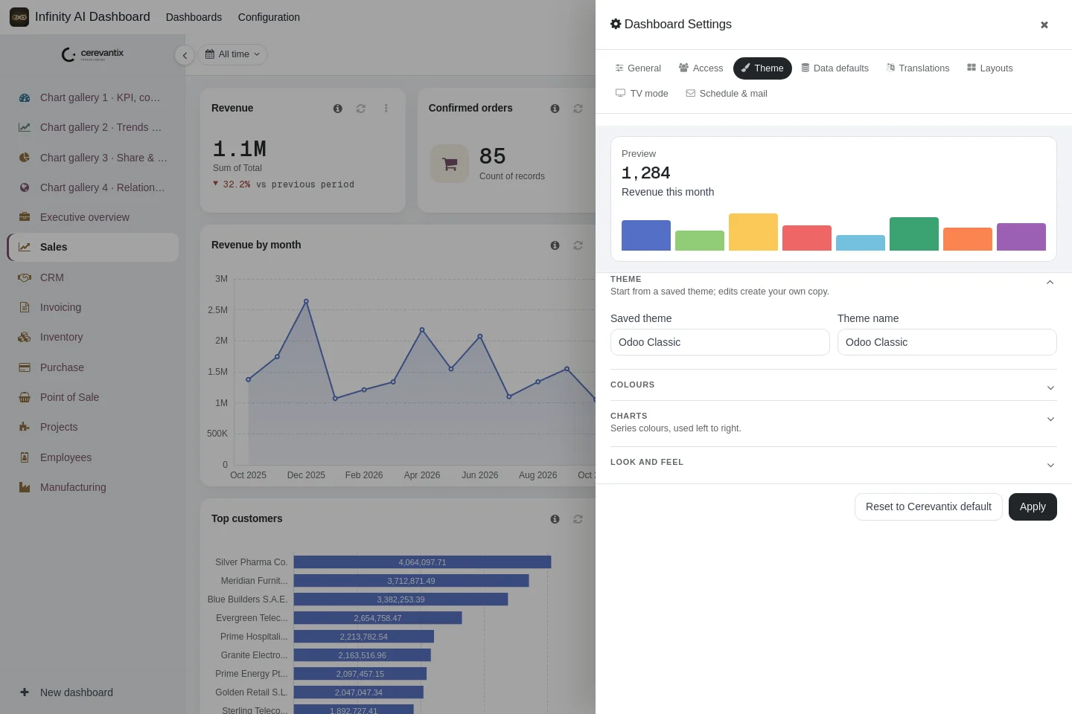Open the Point of Sale dashboard
The width and height of the screenshot is (1072, 714).
pyautogui.click(x=93, y=397)
